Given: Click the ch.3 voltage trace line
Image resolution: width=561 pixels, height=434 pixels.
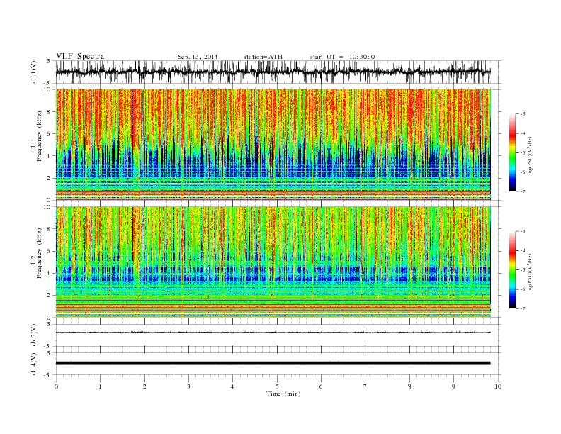Looking at the screenshot, I should 273,333.
